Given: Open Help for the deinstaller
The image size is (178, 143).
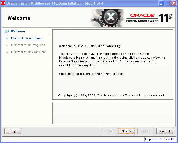Looking at the screenshot, I should click(13, 131).
